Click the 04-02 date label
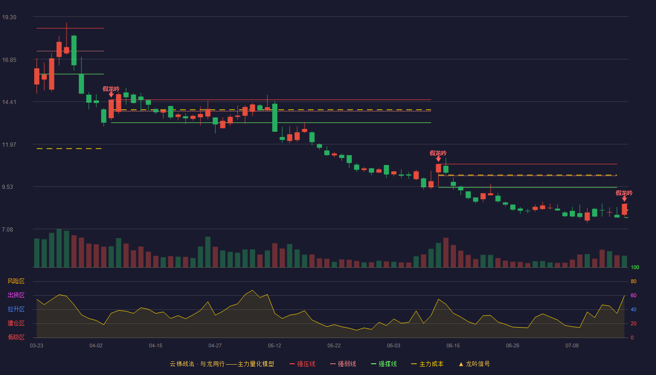The width and height of the screenshot is (656, 375). pyautogui.click(x=96, y=345)
